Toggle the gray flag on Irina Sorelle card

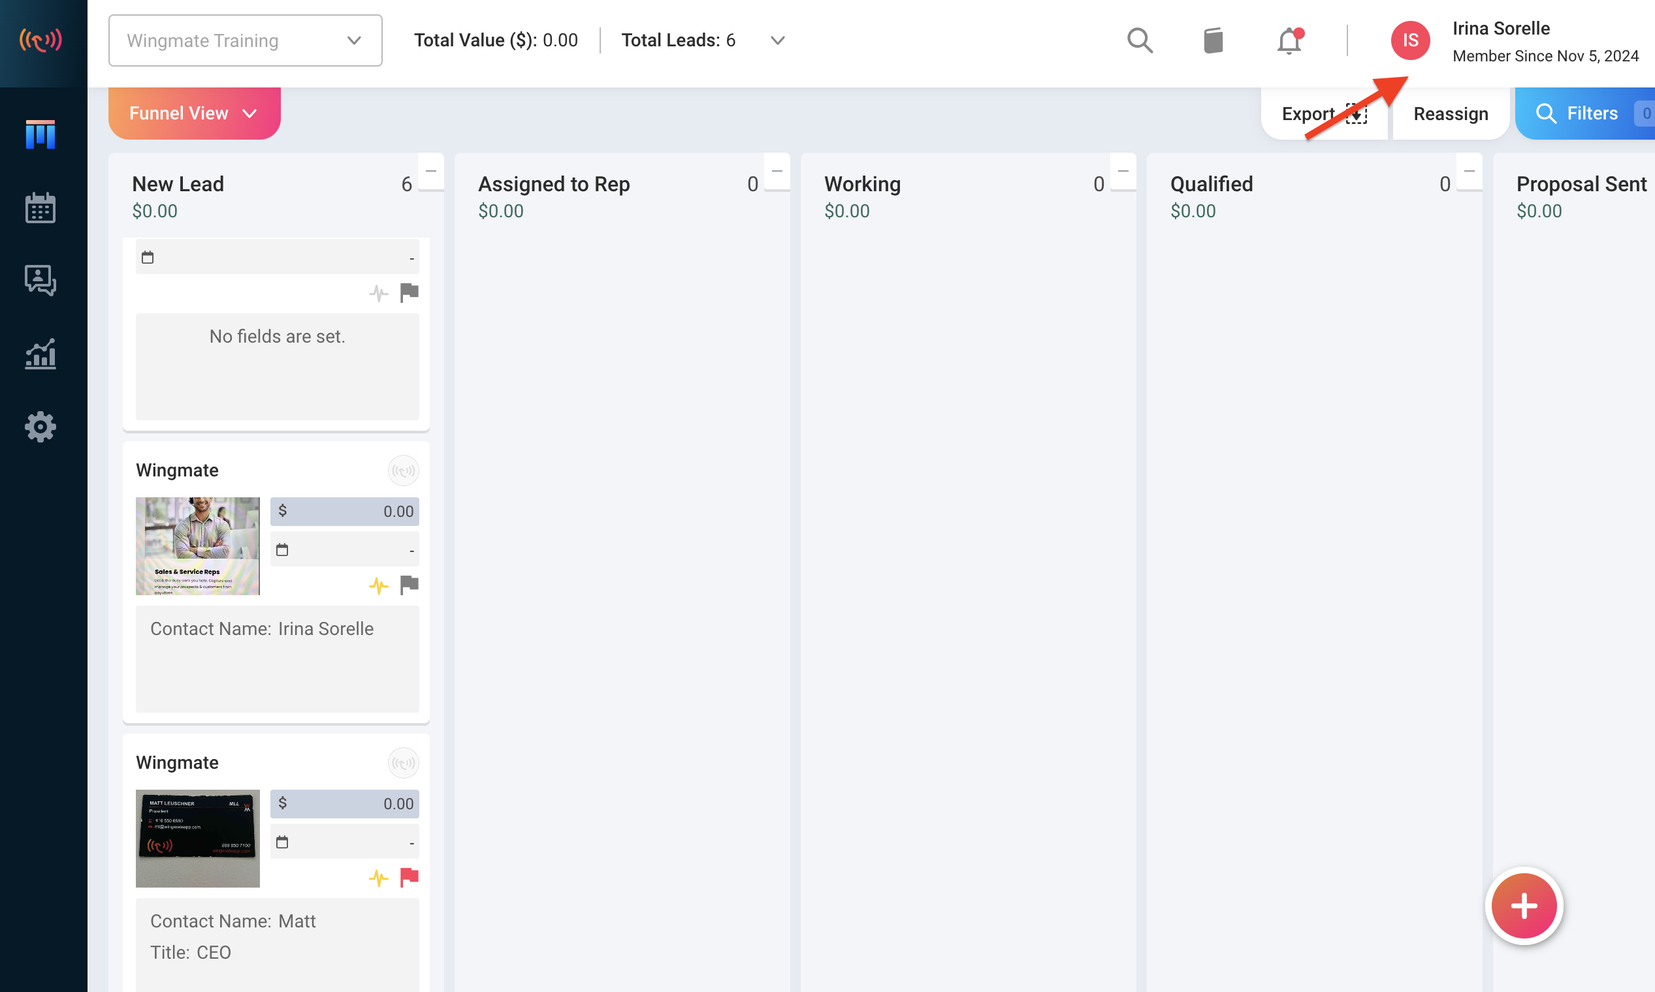pyautogui.click(x=410, y=585)
